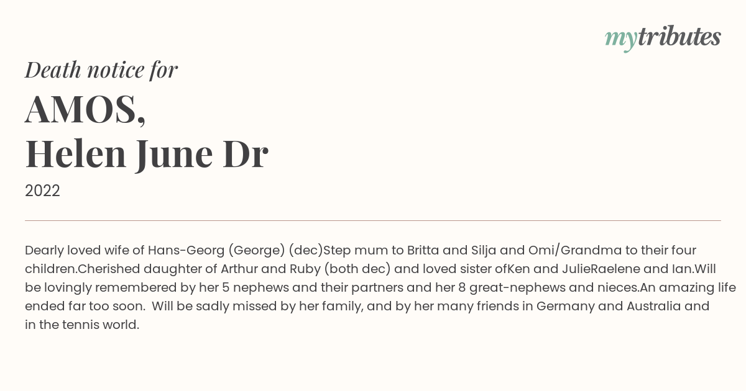The image size is (746, 391).
Task: Select the "Death notice for" heading
Action: click(101, 70)
